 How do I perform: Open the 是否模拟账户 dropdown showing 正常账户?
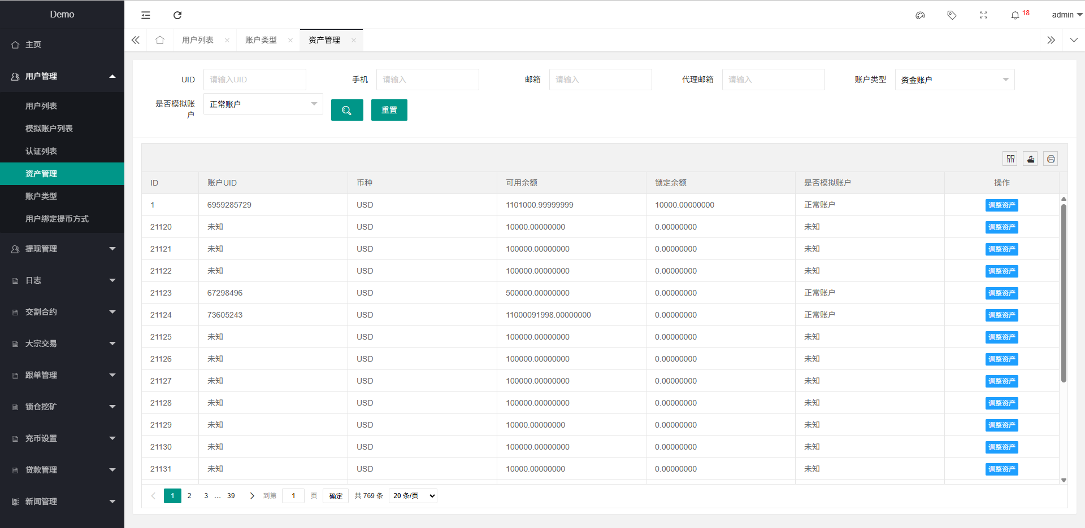[x=263, y=104]
